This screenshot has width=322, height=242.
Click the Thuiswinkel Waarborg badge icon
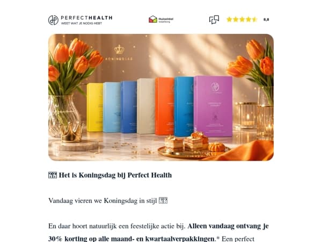tap(153, 19)
